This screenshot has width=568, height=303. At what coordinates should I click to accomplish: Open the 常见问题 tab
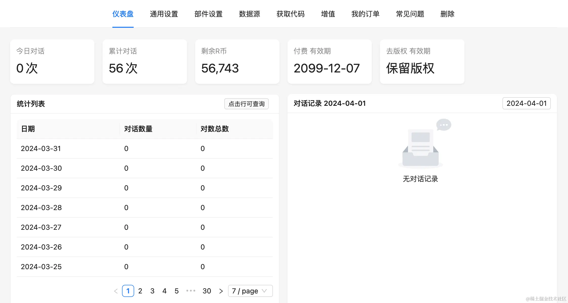(x=410, y=14)
